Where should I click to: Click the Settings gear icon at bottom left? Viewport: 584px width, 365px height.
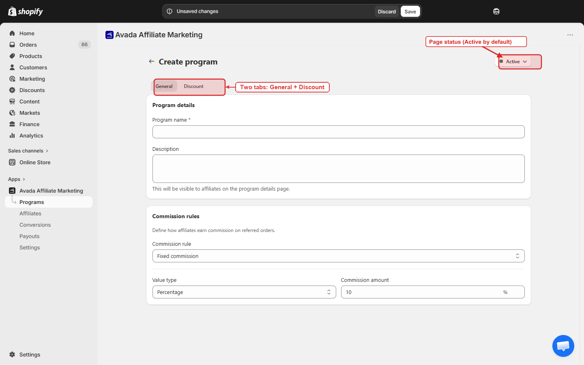12,354
